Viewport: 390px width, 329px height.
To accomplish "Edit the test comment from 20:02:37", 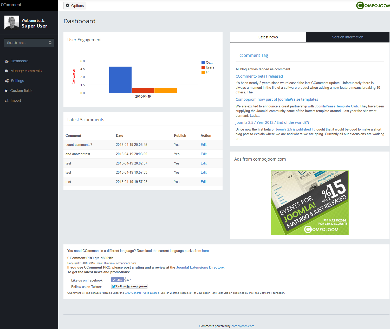I will pos(204,163).
